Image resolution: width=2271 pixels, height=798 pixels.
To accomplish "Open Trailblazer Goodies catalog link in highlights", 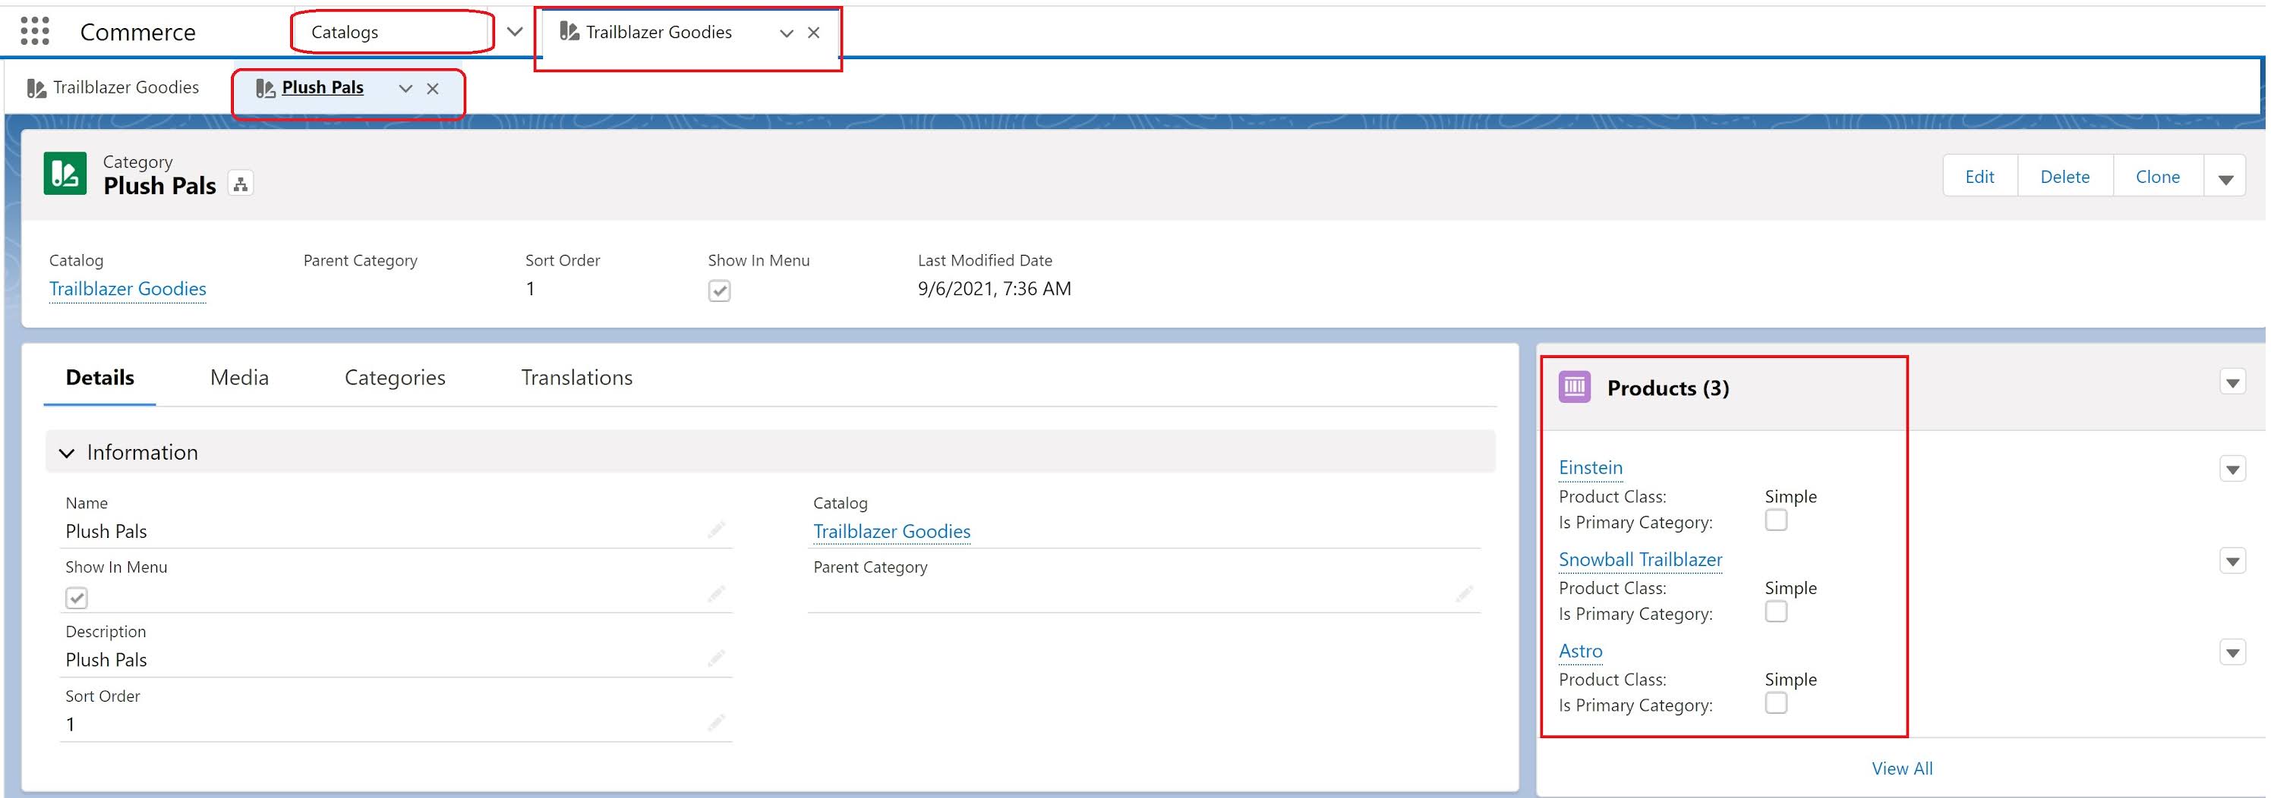I will [128, 289].
